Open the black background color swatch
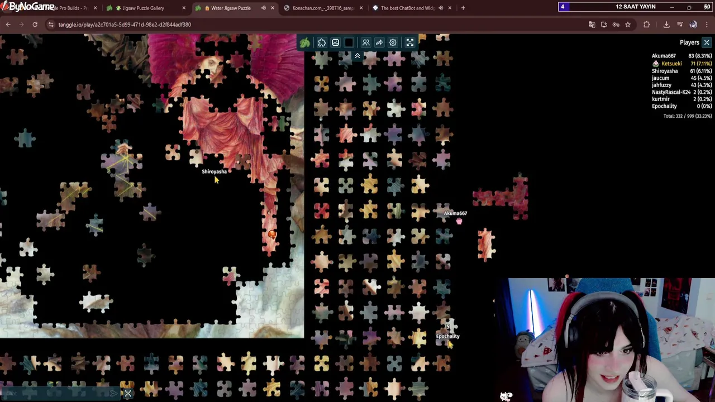 [x=349, y=42]
